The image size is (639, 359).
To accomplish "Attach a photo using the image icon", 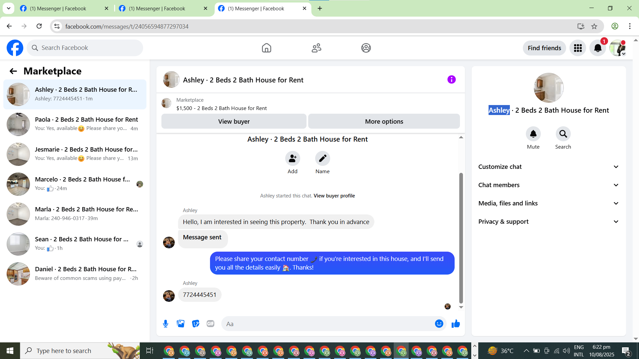I will pyautogui.click(x=180, y=323).
